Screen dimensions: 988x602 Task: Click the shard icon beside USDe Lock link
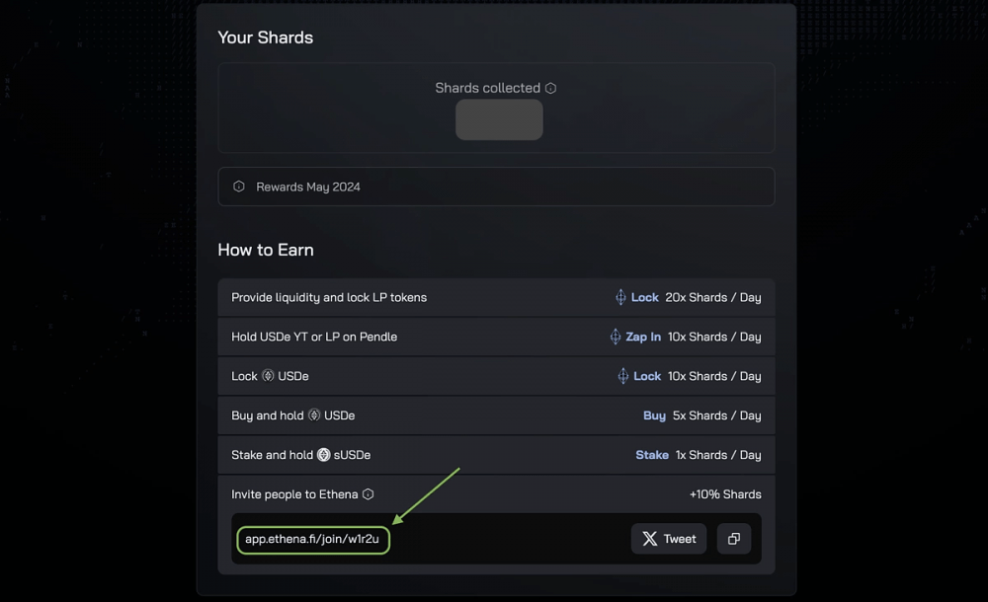pyautogui.click(x=623, y=376)
